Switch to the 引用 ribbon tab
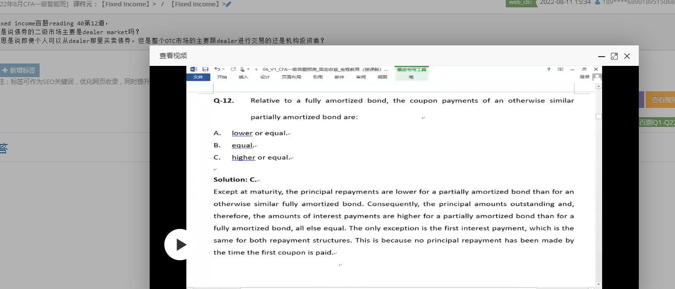Viewport: 675px width, 289px height. coord(318,77)
